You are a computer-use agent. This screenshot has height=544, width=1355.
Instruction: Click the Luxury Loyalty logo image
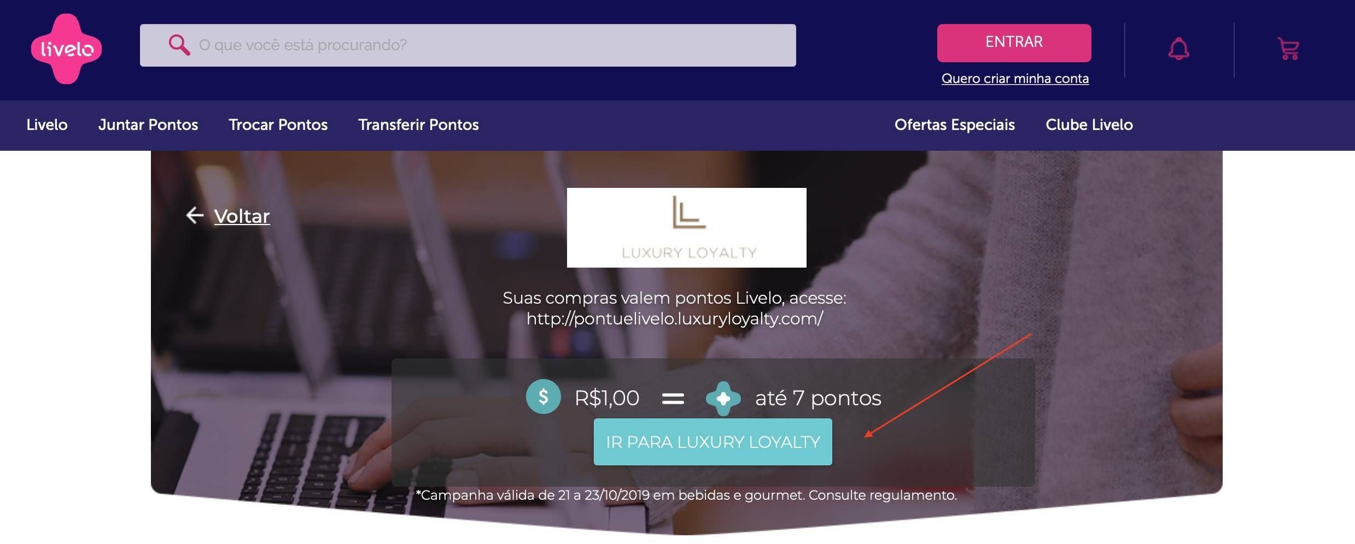click(x=686, y=228)
